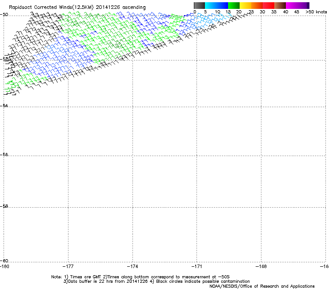Click the yellow 20-25 knots legend swatch
329x289 pixels.
245,5
